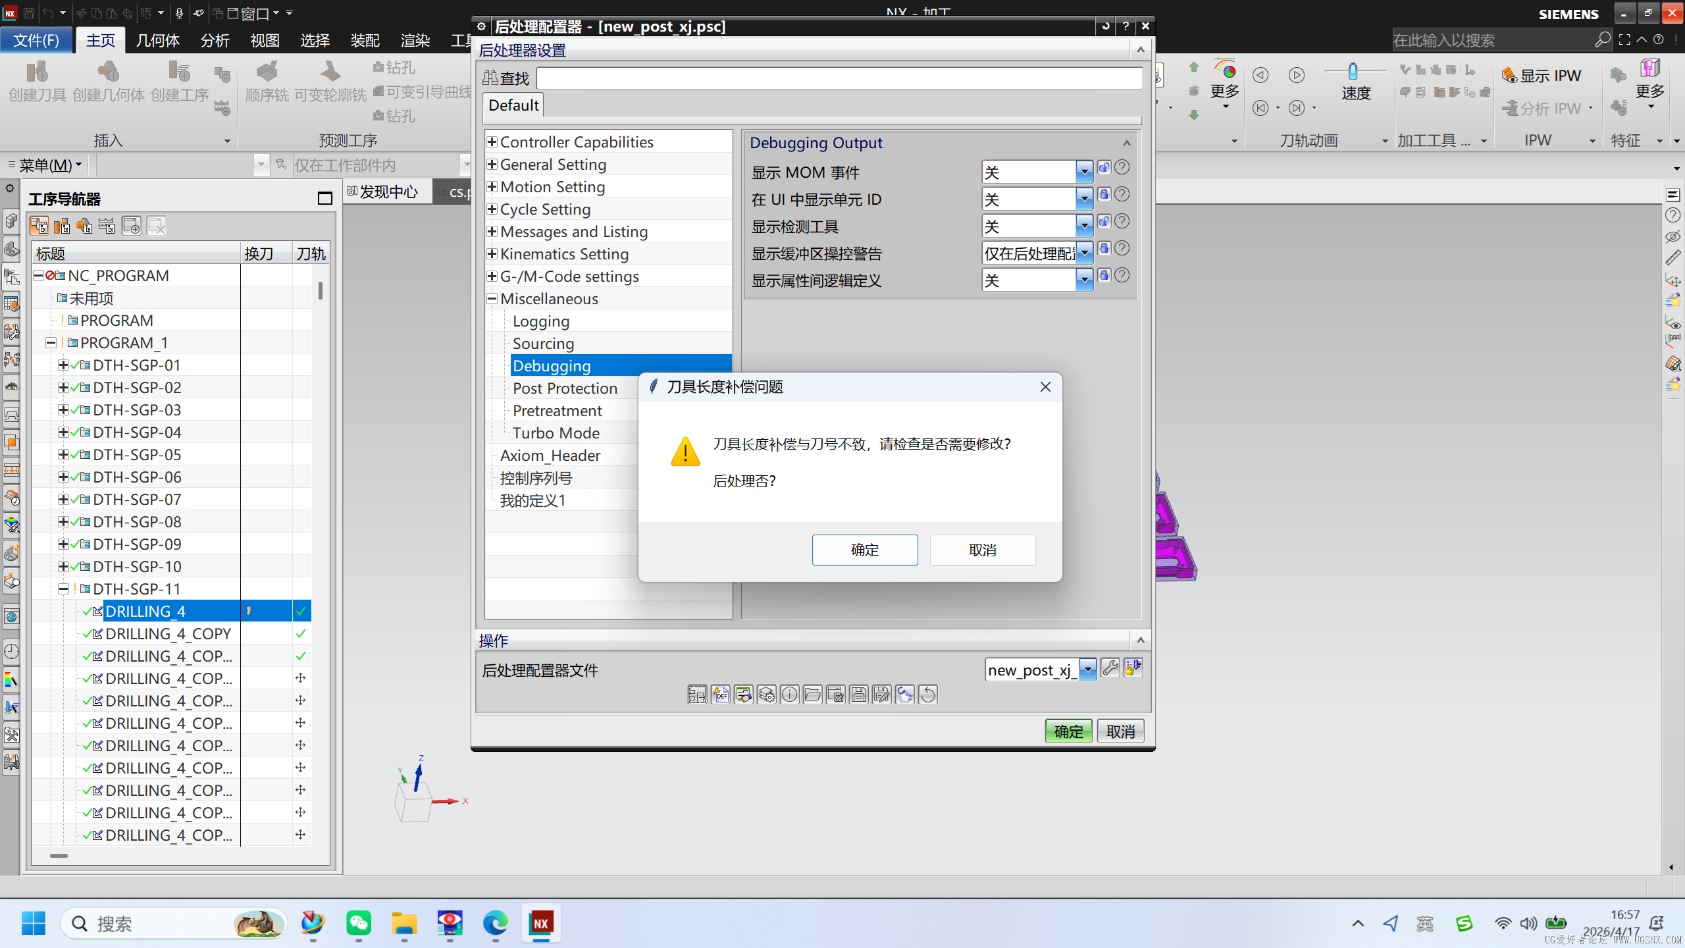The image size is (1685, 948).
Task: Open 菜单(M) dropdown menu
Action: [45, 165]
